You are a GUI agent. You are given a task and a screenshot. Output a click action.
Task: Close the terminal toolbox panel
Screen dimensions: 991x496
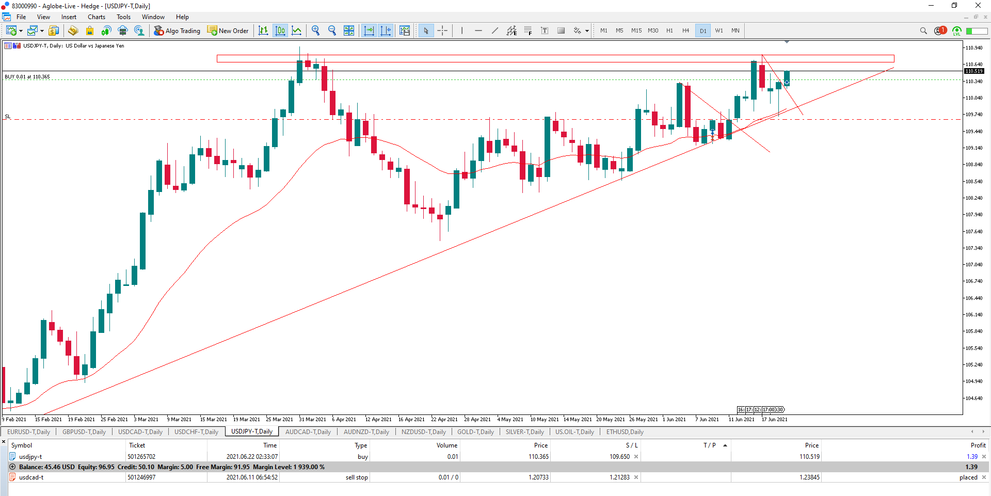tap(4, 442)
